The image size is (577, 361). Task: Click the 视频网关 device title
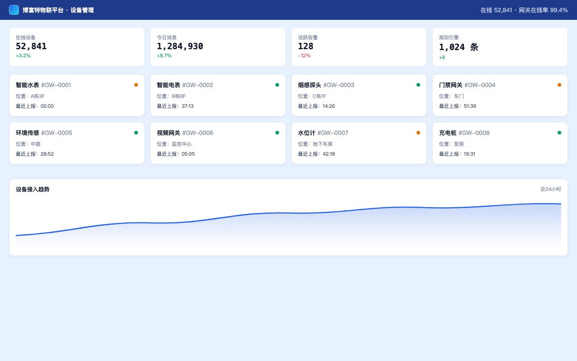169,133
